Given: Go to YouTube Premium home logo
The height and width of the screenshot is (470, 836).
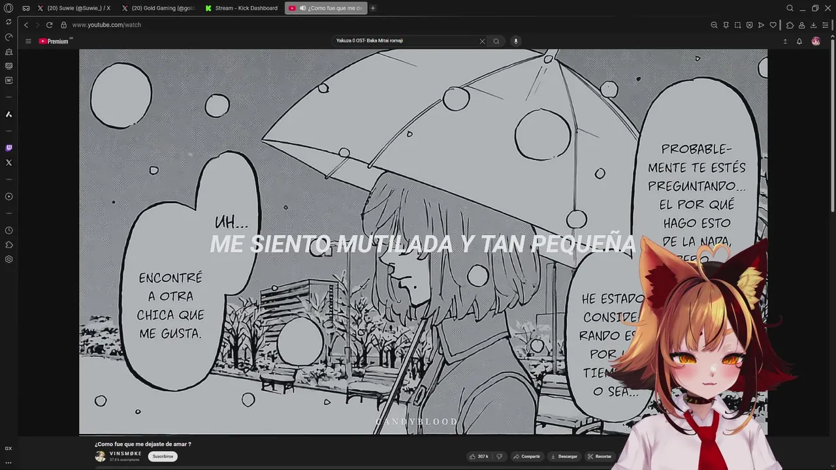Looking at the screenshot, I should (54, 41).
